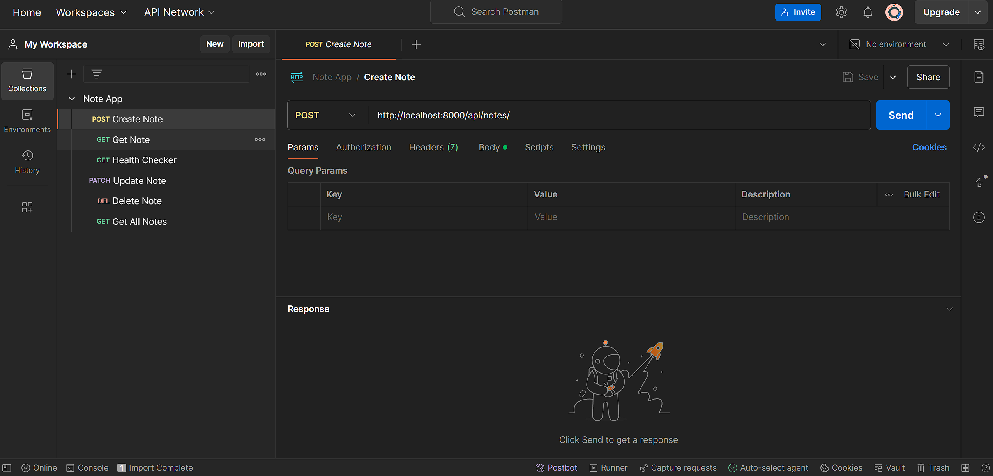Click the Import button
The width and height of the screenshot is (993, 476).
pos(251,44)
